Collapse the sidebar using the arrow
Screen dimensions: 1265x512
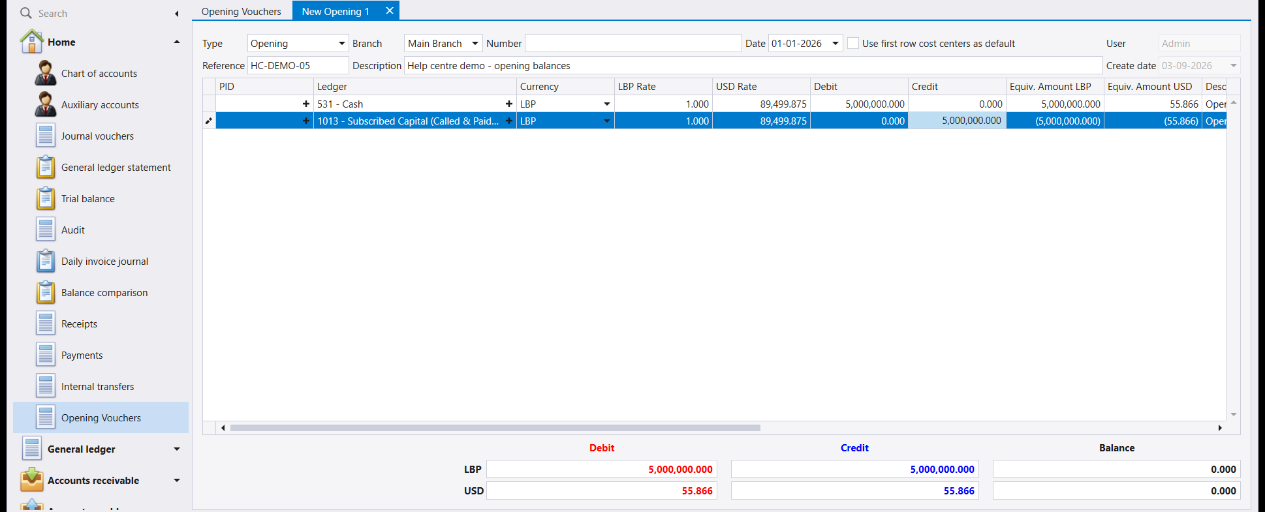point(176,14)
